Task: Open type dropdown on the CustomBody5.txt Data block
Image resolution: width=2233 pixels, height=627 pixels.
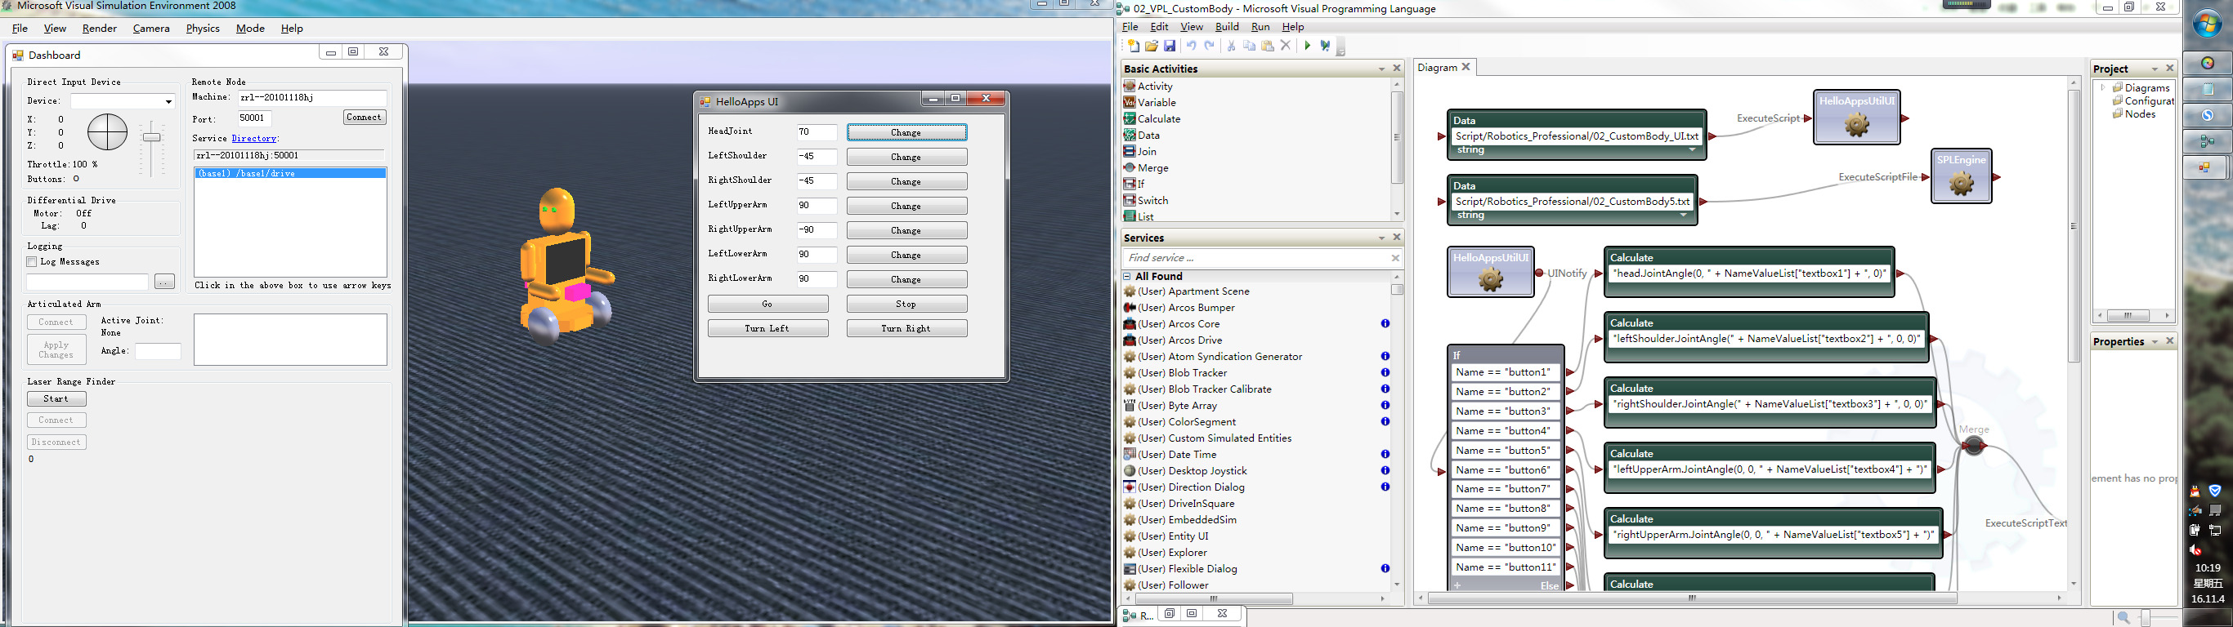Action: [1684, 215]
